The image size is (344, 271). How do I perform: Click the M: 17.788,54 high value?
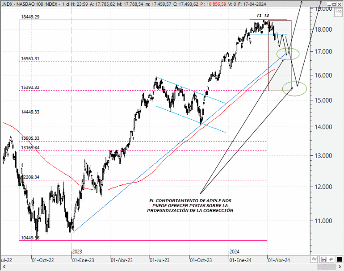(130, 4)
